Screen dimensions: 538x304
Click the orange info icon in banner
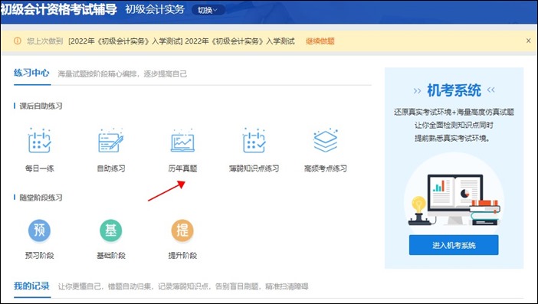click(17, 41)
